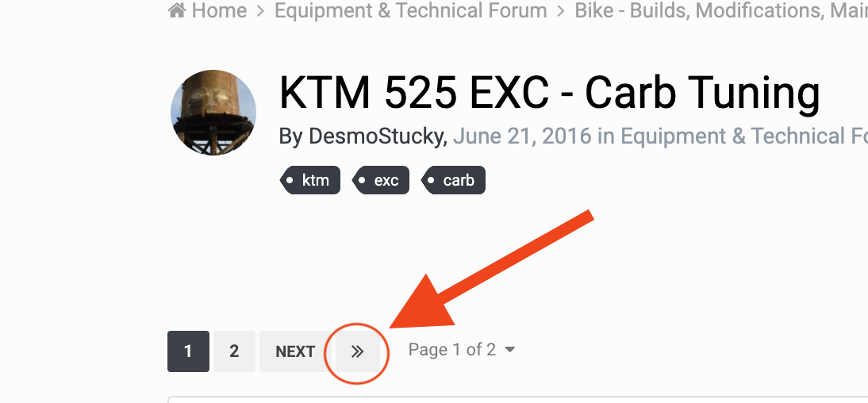The height and width of the screenshot is (403, 868).
Task: Open DesmoStucky author profile link
Action: (376, 136)
